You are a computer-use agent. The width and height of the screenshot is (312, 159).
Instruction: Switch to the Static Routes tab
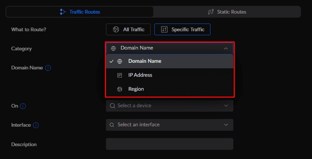pos(227,12)
